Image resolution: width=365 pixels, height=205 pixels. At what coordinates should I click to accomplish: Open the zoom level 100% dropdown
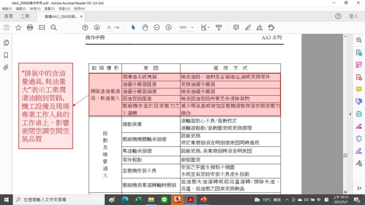click(192, 27)
